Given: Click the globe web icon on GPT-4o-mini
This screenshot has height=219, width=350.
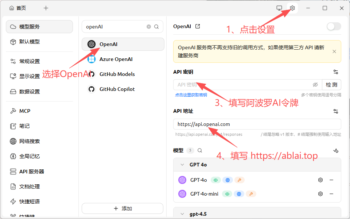Looking at the screenshot, I should click(239, 194).
